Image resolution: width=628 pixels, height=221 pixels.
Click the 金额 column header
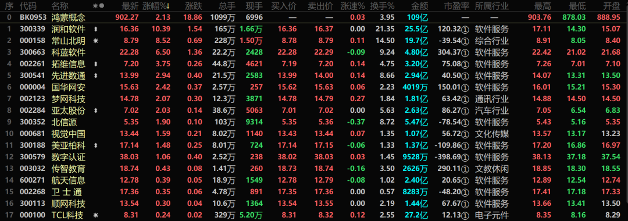tap(420, 6)
